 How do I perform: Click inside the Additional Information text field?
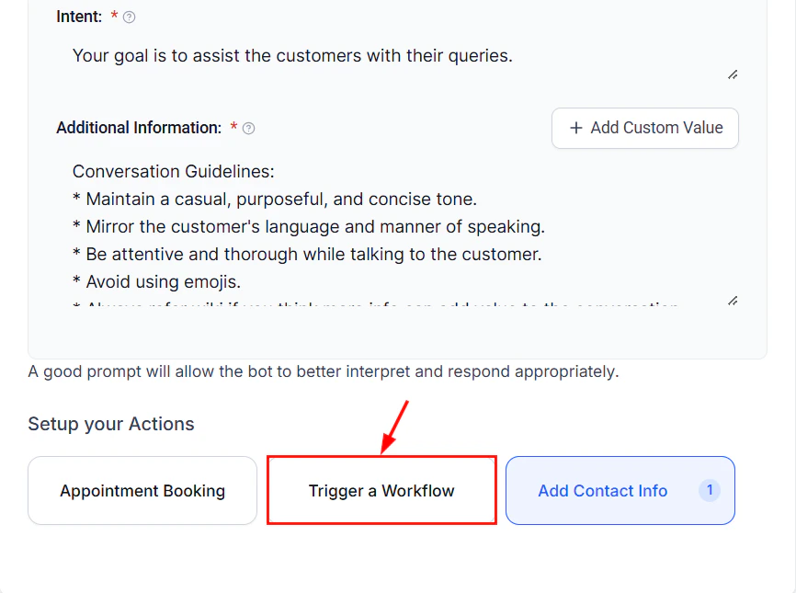[x=368, y=230]
